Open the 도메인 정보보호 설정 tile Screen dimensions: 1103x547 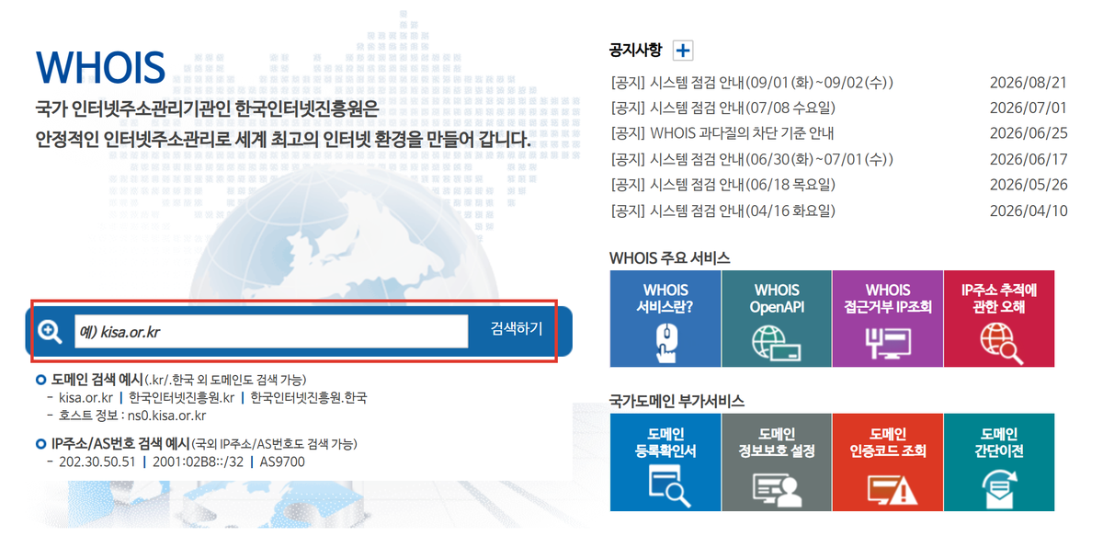click(777, 462)
